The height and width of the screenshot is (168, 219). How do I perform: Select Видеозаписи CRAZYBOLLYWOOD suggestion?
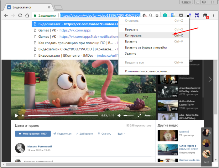pyautogui.click(x=75, y=49)
